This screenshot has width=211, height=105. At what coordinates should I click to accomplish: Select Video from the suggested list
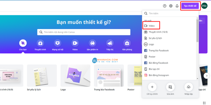coord(169,26)
